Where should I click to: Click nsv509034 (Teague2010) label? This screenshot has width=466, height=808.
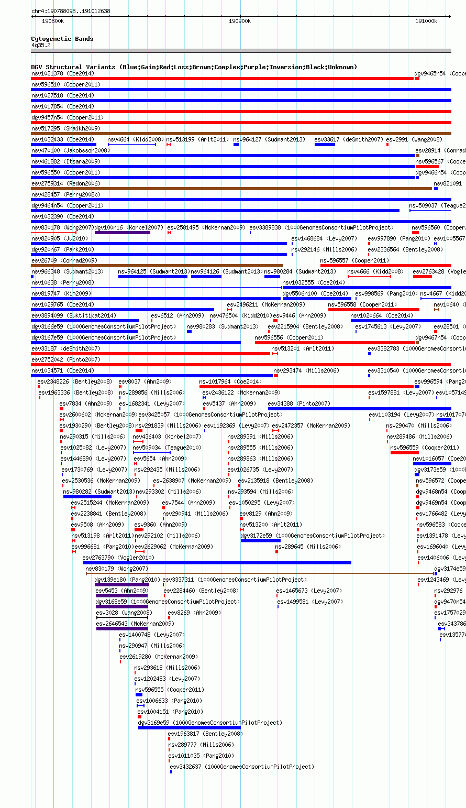pyautogui.click(x=167, y=447)
